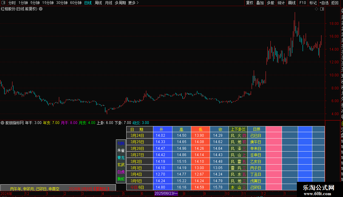Select the 玄武 label
This screenshot has height=197, width=343.
pos(121,165)
